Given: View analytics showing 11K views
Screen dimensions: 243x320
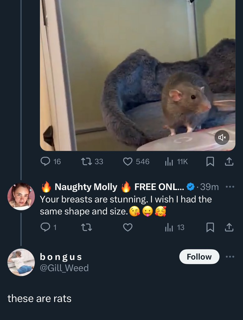Looking at the screenshot, I should (x=169, y=161).
